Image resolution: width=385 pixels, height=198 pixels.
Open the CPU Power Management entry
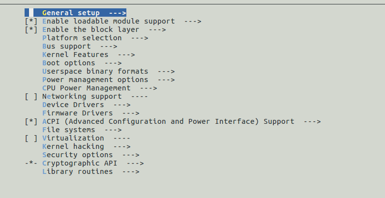87,88
